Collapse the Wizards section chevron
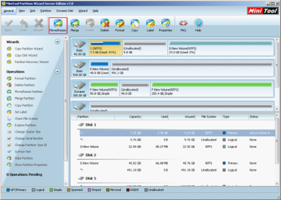Viewport: 281px width, 200px height. [x=57, y=42]
